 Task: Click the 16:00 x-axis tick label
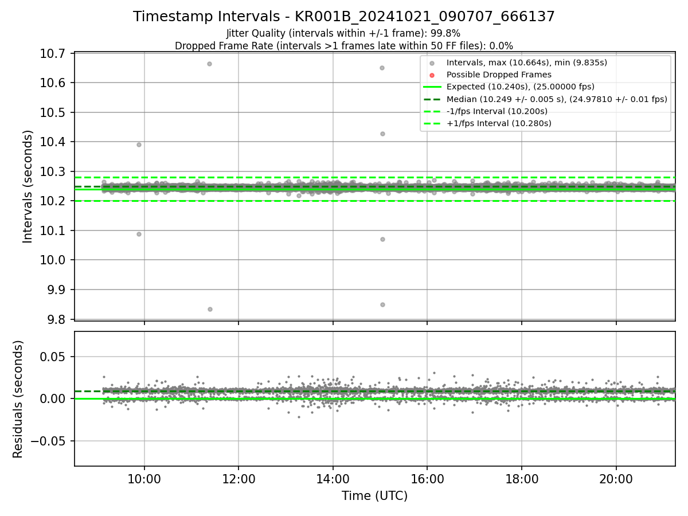tap(427, 479)
